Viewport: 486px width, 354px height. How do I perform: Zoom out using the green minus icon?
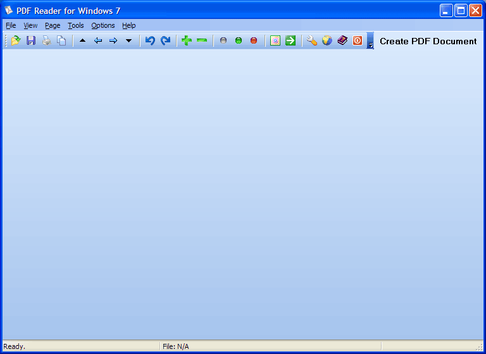[202, 41]
